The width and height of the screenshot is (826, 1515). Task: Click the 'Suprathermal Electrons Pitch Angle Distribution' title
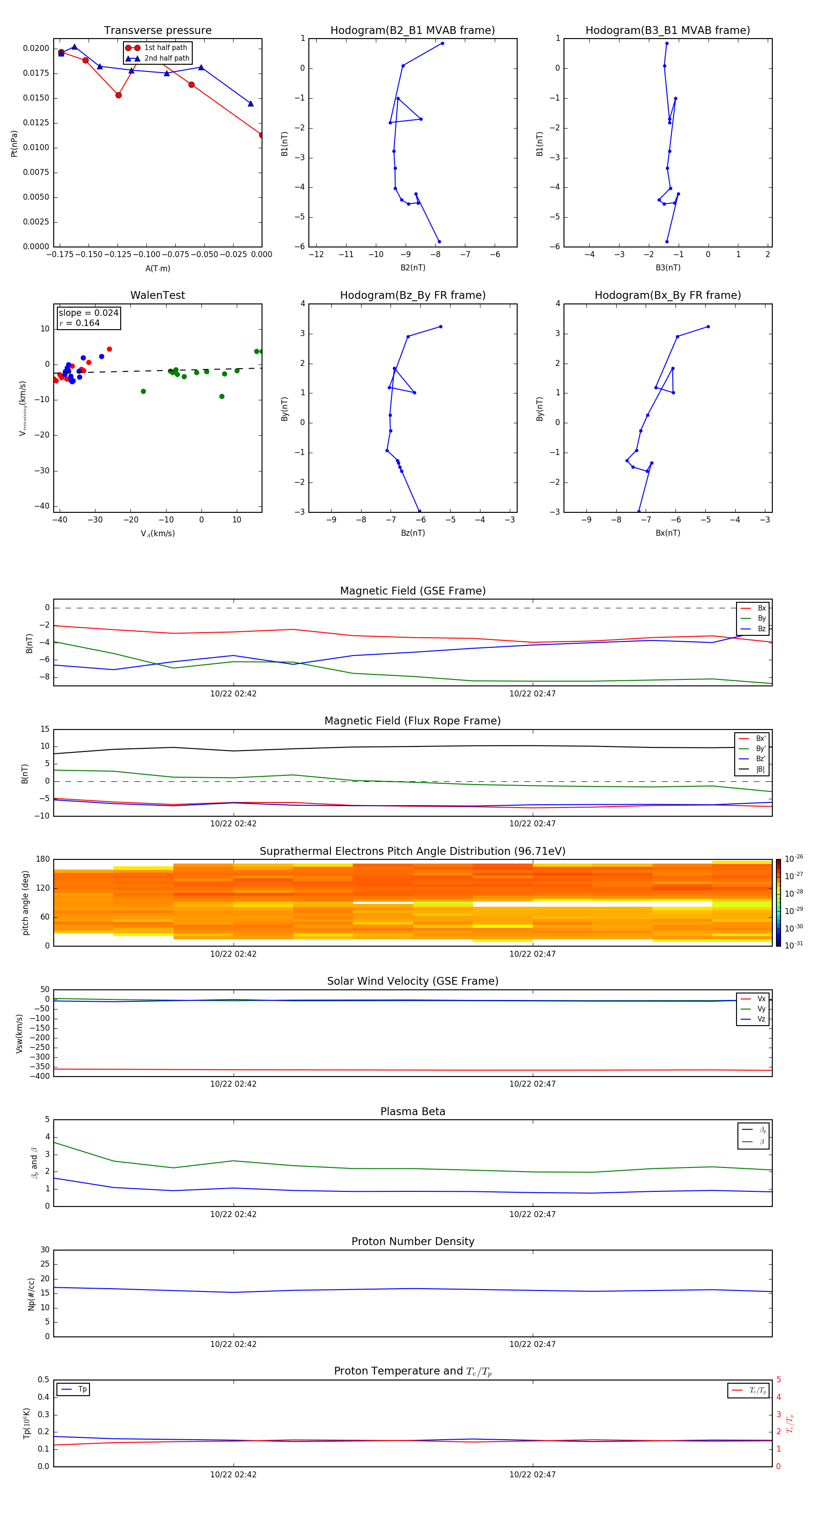[413, 852]
